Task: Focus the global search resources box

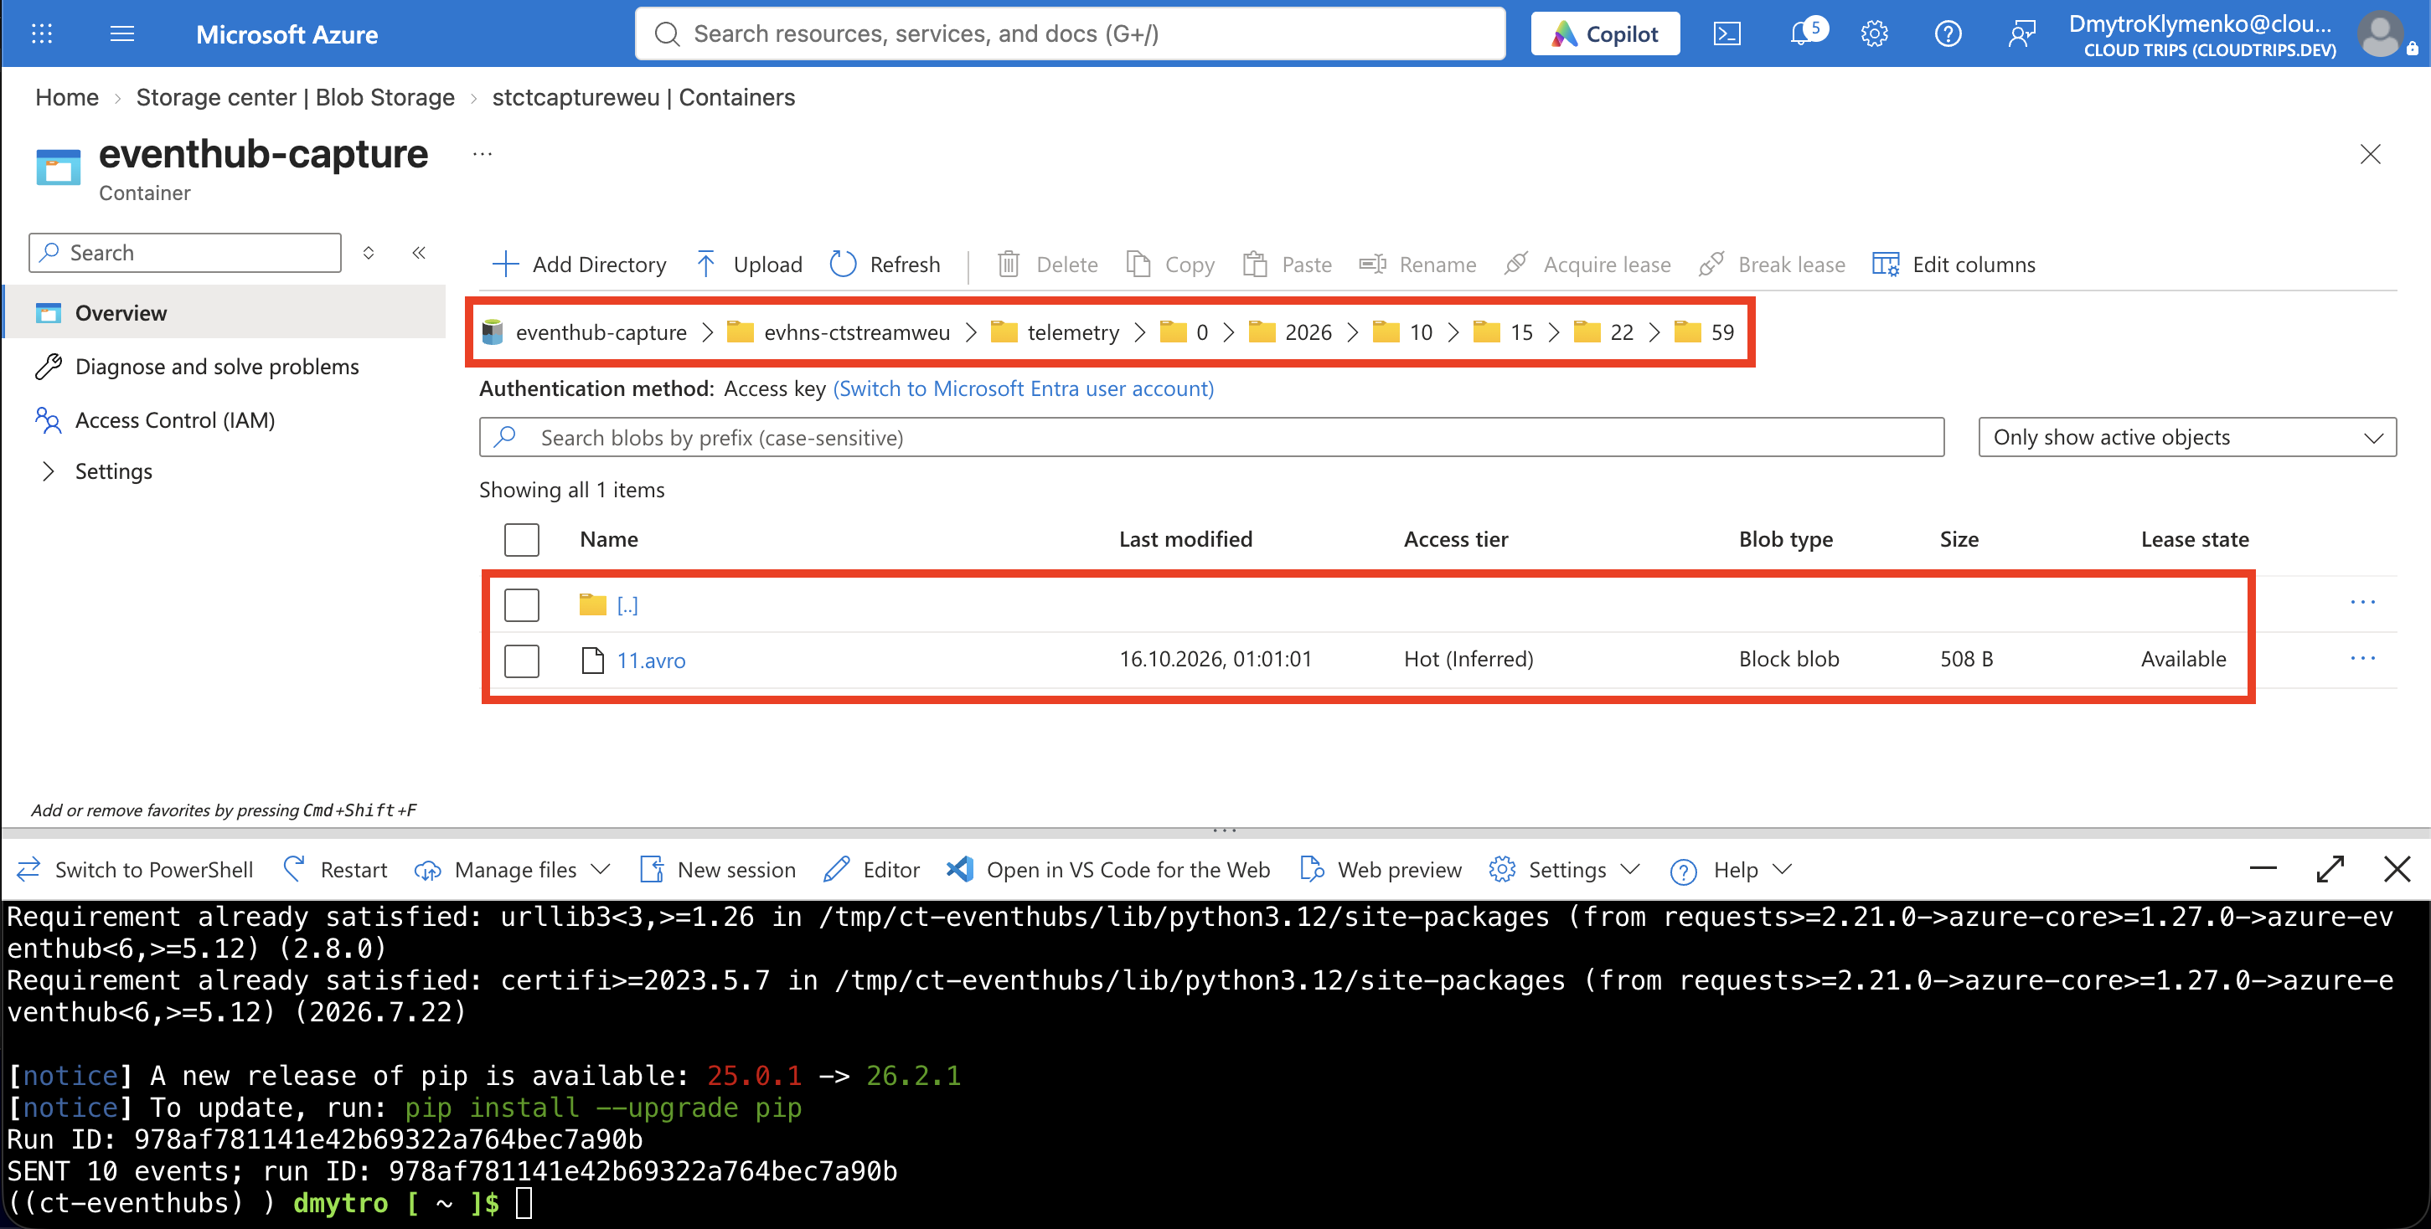Action: pyautogui.click(x=1071, y=34)
